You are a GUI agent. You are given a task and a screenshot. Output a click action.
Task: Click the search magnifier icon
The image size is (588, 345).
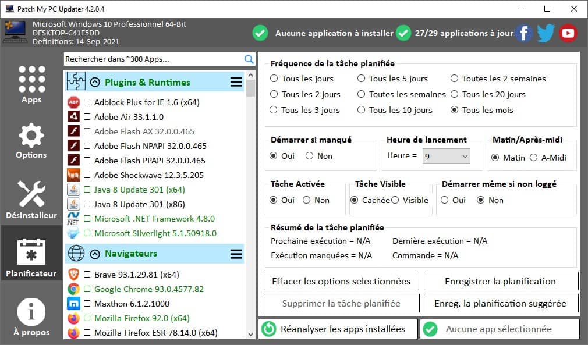point(249,59)
